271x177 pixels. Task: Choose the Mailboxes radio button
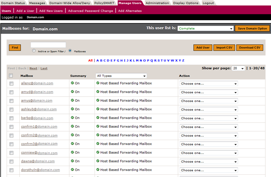click(70, 51)
